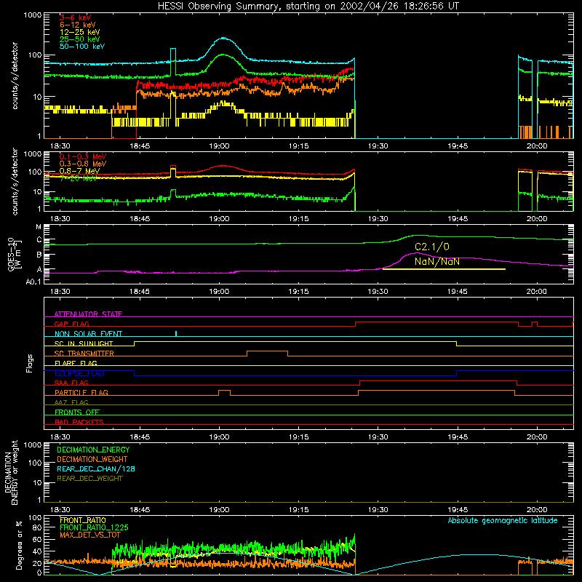Select the FRONT_RATIO_1225 legend label
Viewport: 582px width, 582px height.
point(94,527)
